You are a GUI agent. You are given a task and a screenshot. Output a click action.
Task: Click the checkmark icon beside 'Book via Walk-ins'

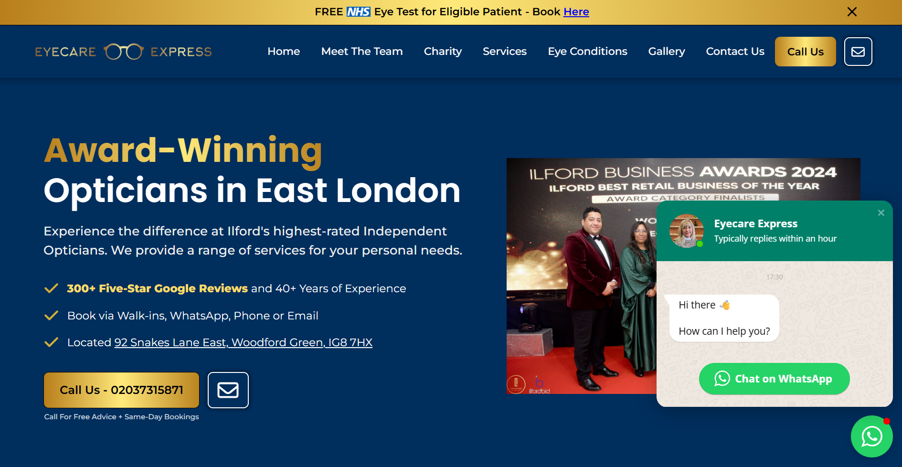tap(51, 316)
